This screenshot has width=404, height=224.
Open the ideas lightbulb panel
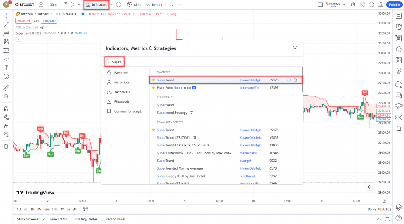398,71
